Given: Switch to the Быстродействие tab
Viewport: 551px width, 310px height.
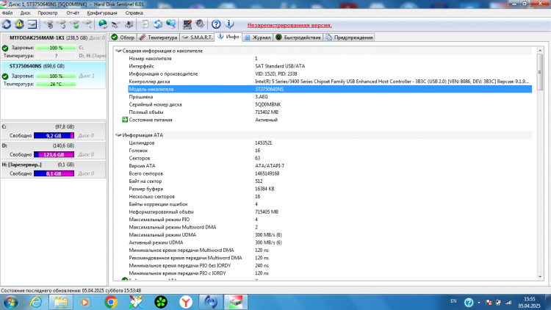Looking at the screenshot, I should coord(298,37).
